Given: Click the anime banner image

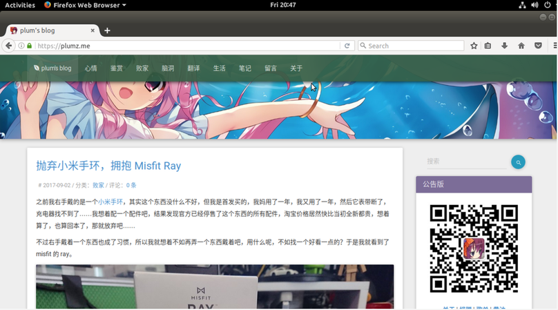Looking at the screenshot, I should coord(278,110).
